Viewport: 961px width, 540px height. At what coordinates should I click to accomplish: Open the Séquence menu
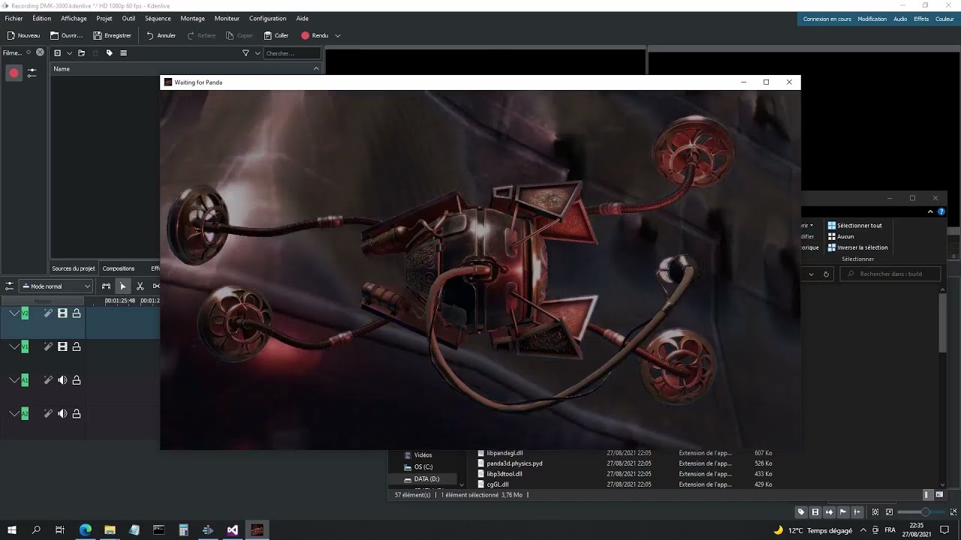[x=158, y=18]
